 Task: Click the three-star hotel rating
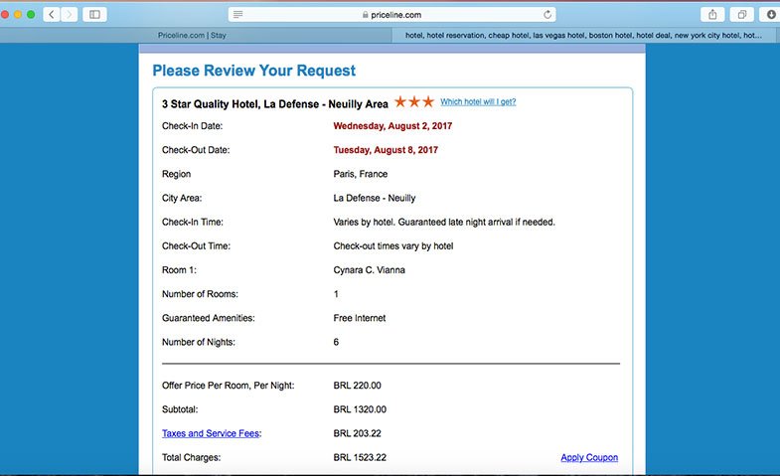click(413, 101)
